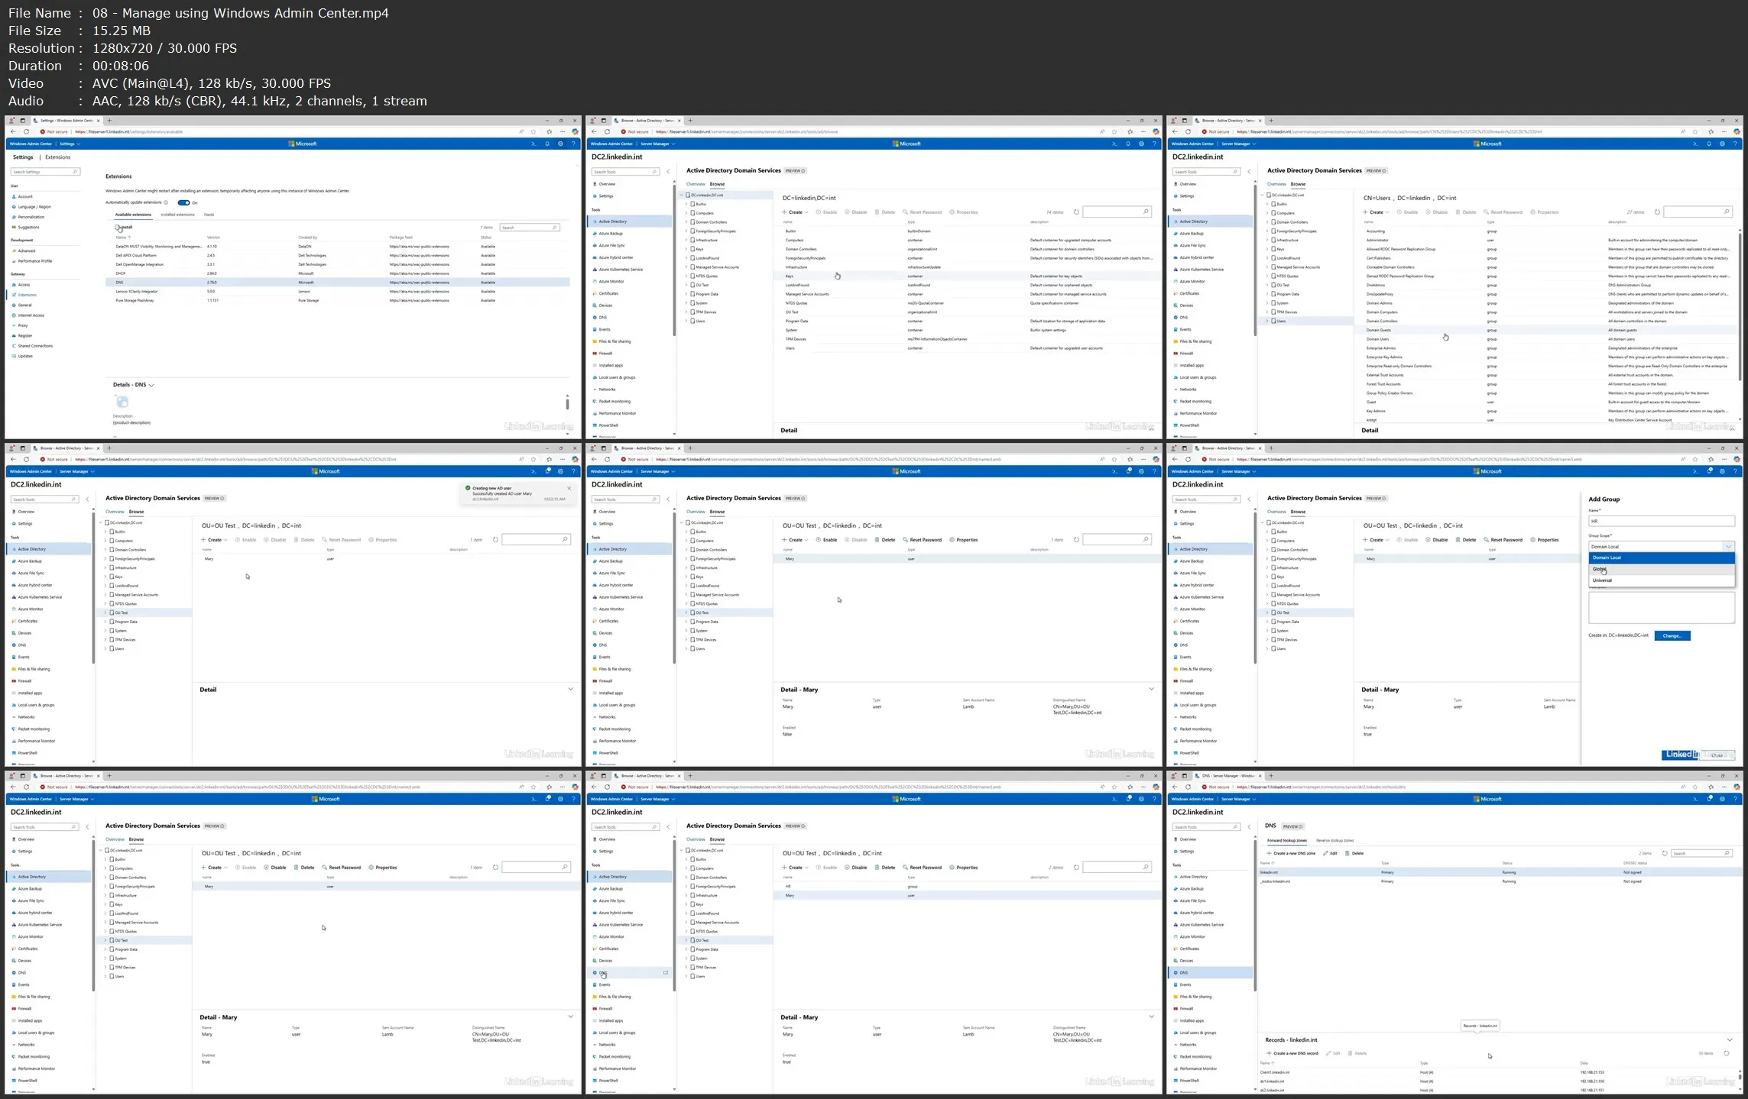1748x1099 pixels.
Task: Click the Search Settings input box
Action: [x=45, y=172]
